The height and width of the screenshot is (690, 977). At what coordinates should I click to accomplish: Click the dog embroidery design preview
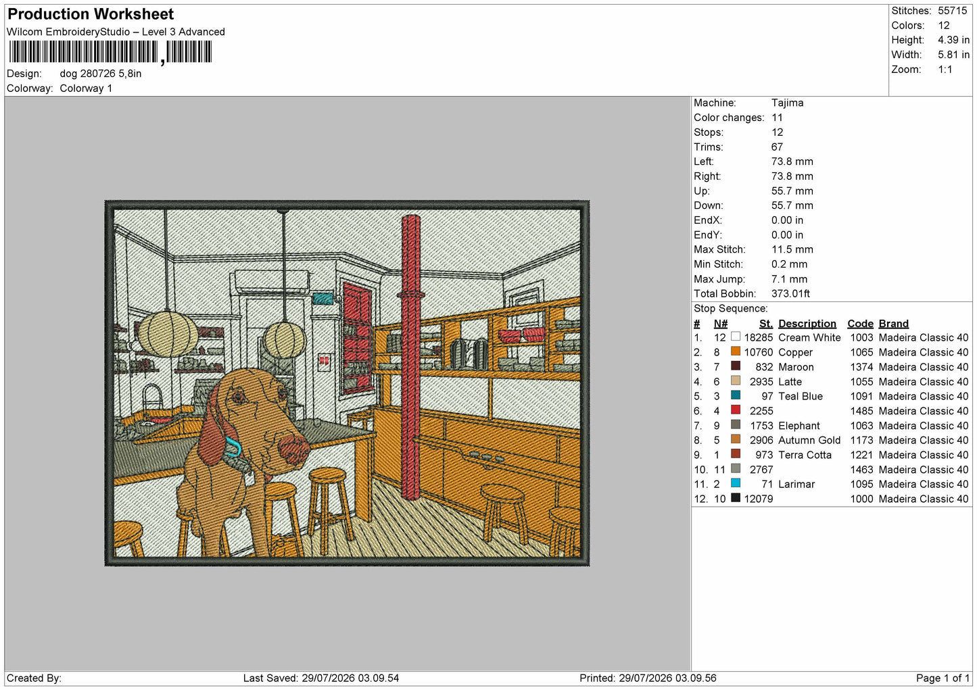coord(348,383)
